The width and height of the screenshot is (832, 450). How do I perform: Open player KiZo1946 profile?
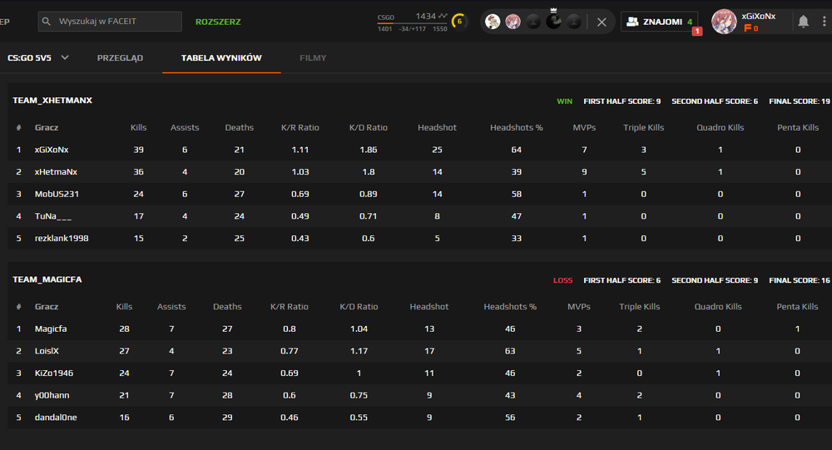54,373
